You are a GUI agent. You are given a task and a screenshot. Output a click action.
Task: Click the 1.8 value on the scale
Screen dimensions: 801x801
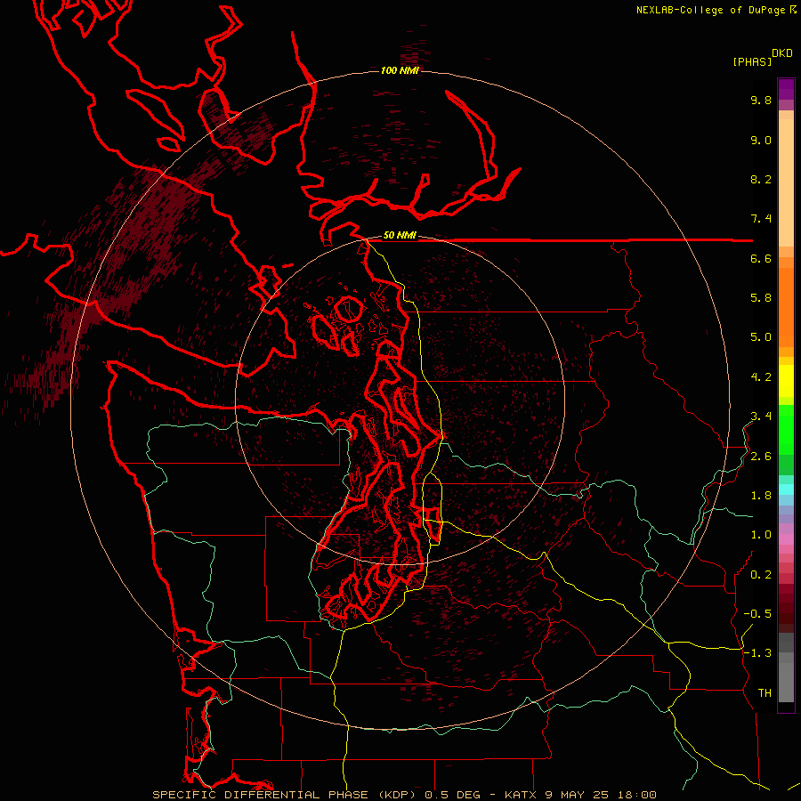coord(761,496)
